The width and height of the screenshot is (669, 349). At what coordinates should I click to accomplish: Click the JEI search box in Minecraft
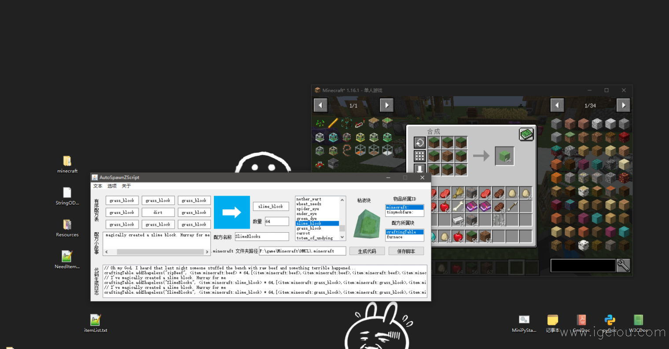[x=583, y=266]
